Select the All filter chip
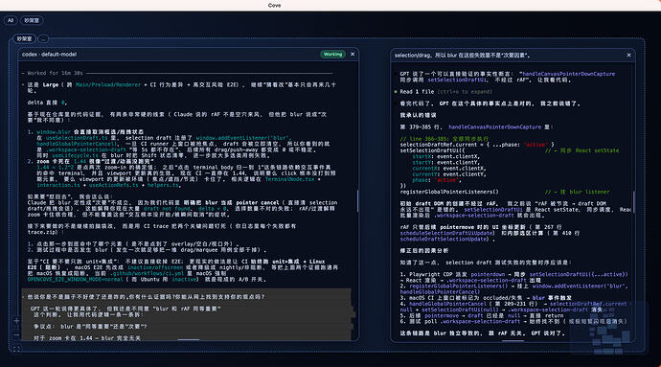This screenshot has height=367, width=661. tap(11, 20)
